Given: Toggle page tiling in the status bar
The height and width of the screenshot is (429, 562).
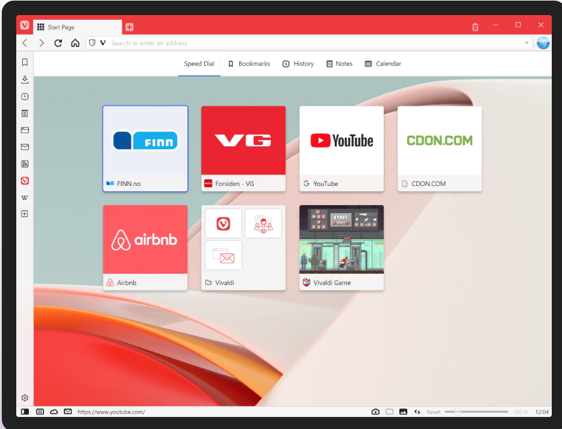Looking at the screenshot, I should 40,412.
